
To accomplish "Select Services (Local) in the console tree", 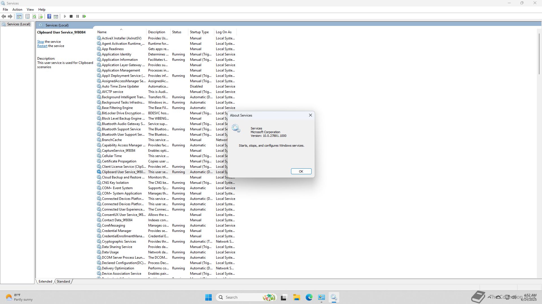I will (x=19, y=24).
